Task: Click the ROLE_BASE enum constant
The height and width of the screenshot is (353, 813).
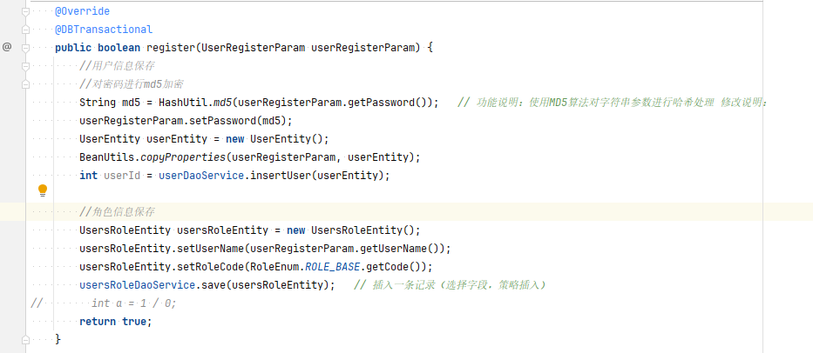Action: (x=332, y=267)
